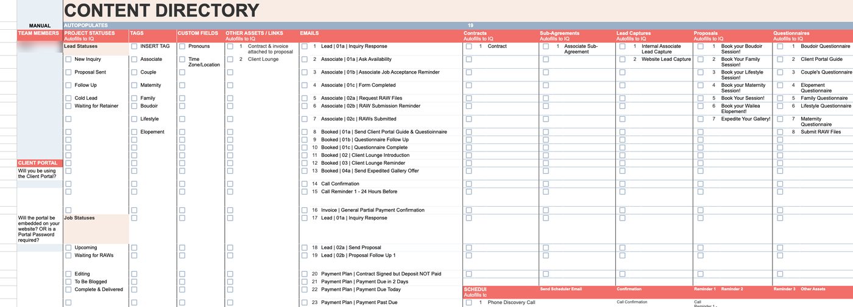The image size is (853, 307).
Task: Select the 'Client Portal Guide' cell
Action: click(821, 60)
